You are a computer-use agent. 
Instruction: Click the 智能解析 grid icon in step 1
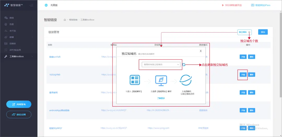click(x=135, y=80)
